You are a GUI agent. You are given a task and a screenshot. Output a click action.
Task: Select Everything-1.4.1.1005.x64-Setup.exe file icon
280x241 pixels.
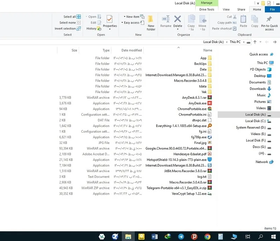click(210, 126)
